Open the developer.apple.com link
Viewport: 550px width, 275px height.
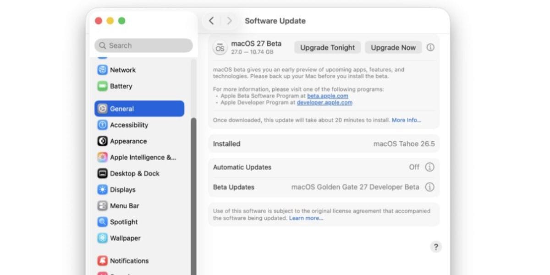click(x=324, y=103)
